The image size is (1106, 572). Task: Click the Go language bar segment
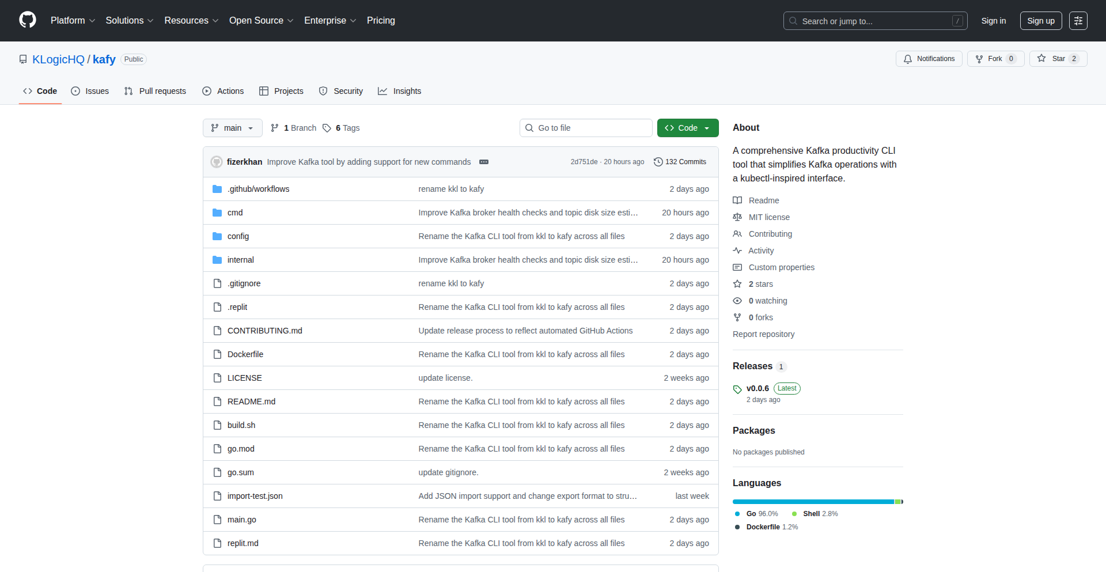812,502
